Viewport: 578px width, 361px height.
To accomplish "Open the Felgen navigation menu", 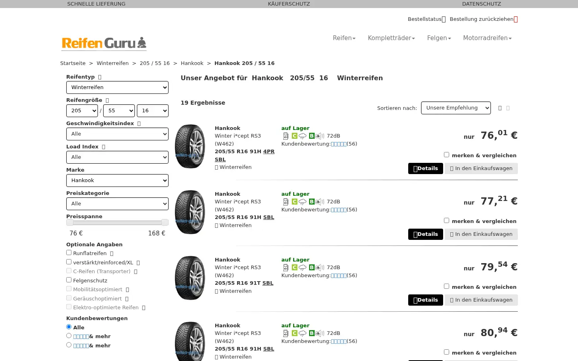I will coord(439,38).
